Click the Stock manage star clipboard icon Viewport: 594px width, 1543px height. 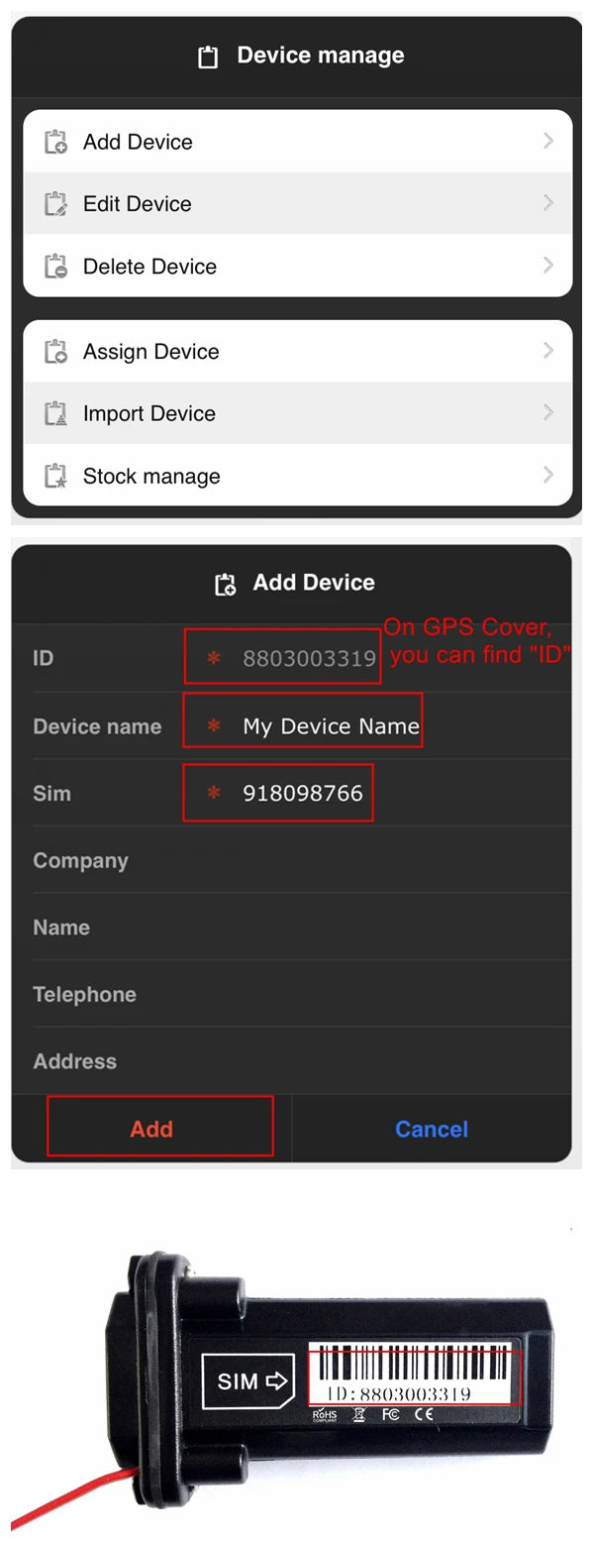coord(55,477)
